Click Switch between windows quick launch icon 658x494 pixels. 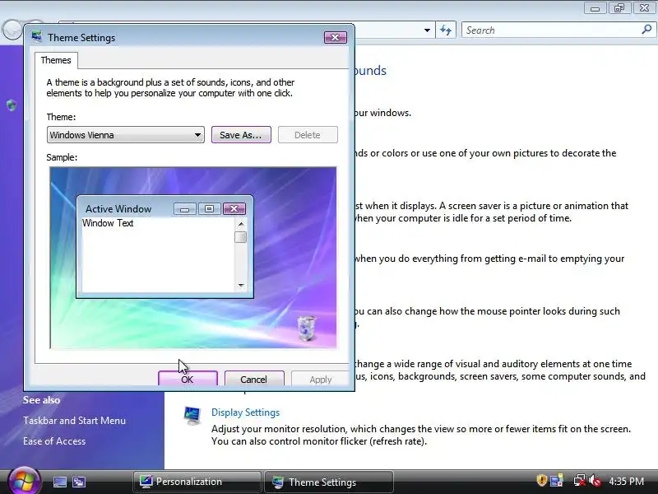coord(79,482)
